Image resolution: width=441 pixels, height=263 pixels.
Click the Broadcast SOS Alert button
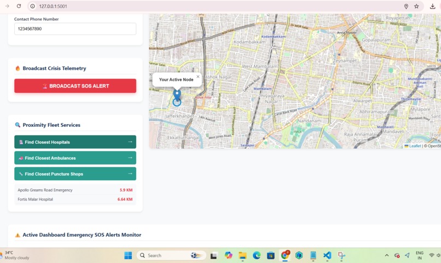pyautogui.click(x=75, y=86)
